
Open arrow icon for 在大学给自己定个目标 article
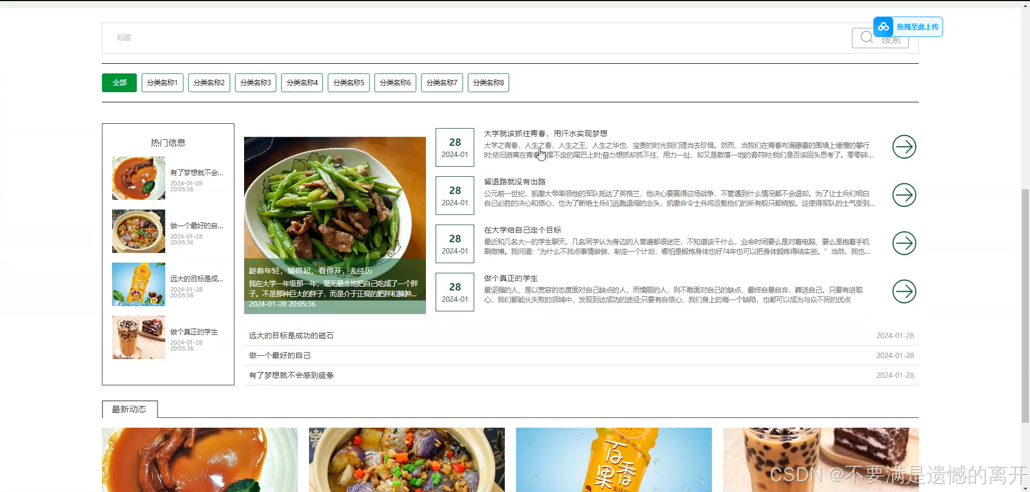(904, 243)
